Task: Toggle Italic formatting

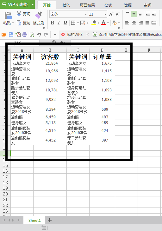Action: pos(59,23)
